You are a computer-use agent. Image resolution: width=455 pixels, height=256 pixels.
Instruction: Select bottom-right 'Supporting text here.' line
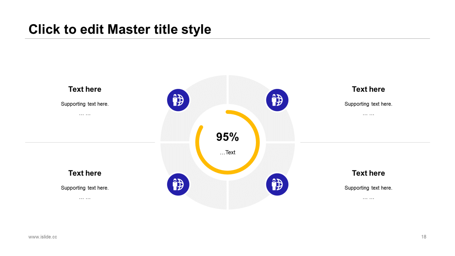point(368,188)
